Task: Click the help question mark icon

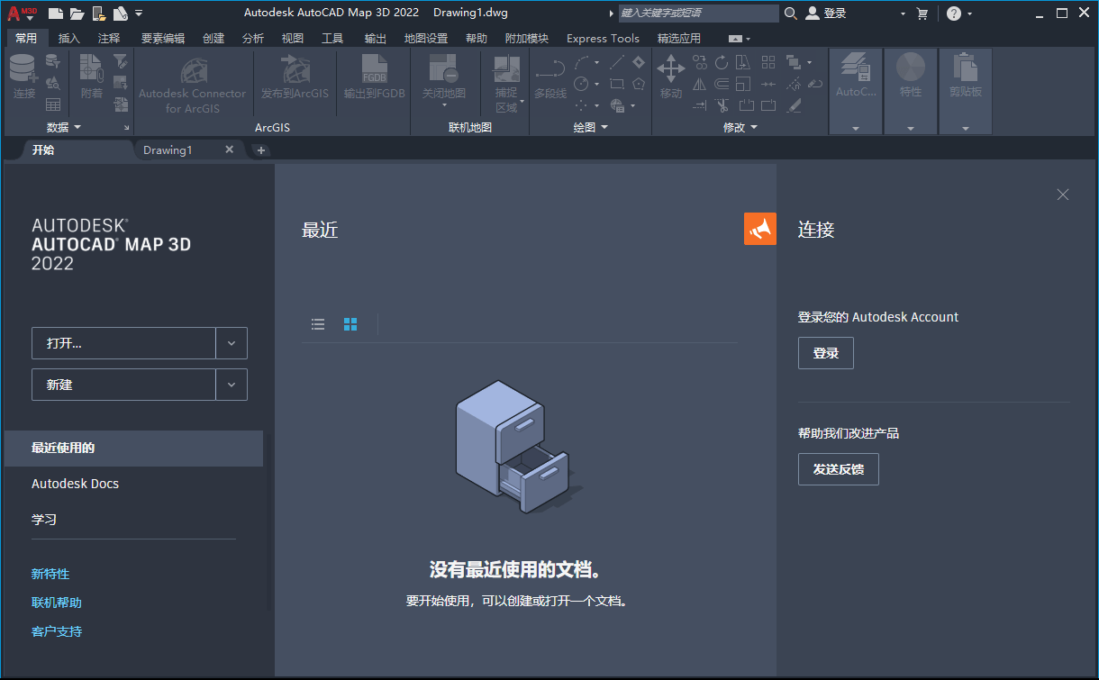Action: pyautogui.click(x=954, y=14)
